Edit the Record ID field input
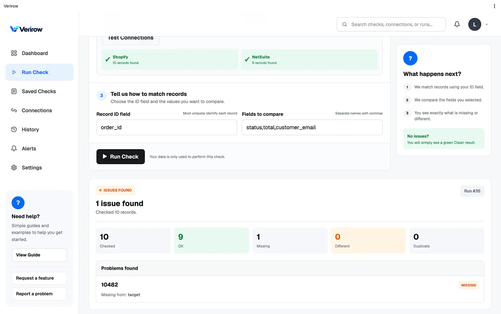This screenshot has width=501, height=314. point(167,127)
